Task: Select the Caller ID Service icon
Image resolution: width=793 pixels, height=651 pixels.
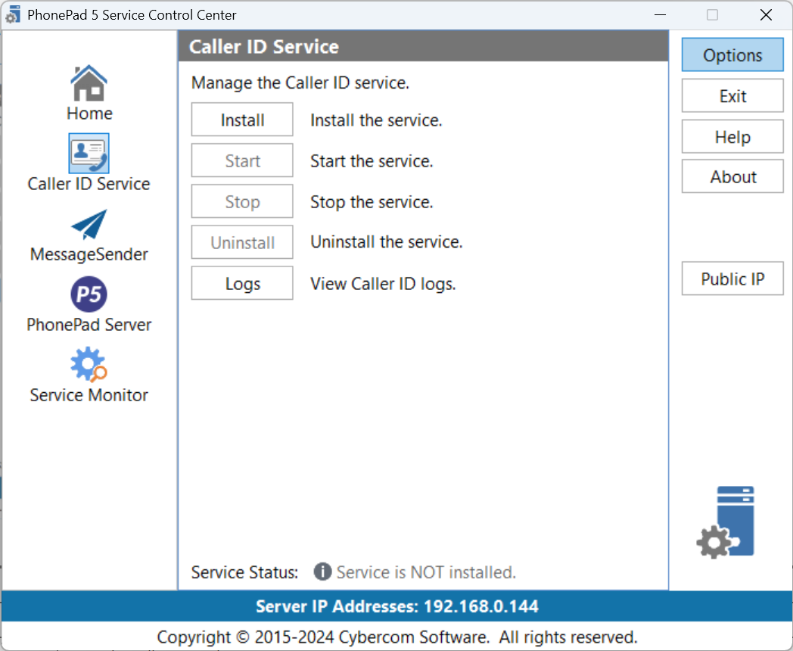Action: point(89,153)
